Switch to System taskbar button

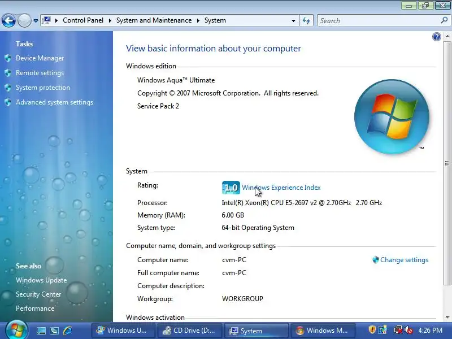pos(257,331)
